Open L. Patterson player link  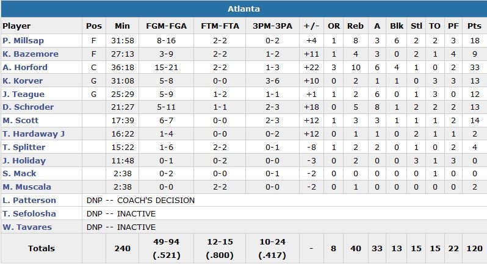[x=29, y=201]
